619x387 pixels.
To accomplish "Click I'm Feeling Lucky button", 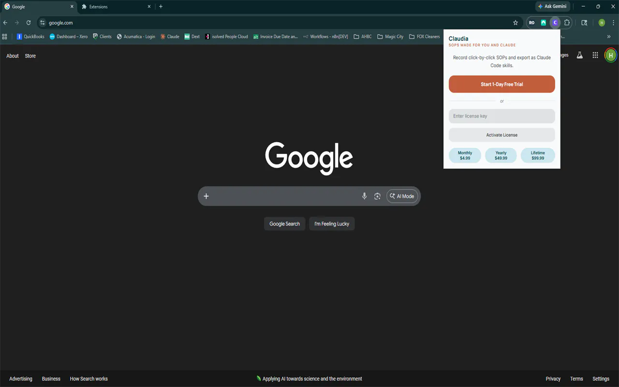I will tap(332, 223).
